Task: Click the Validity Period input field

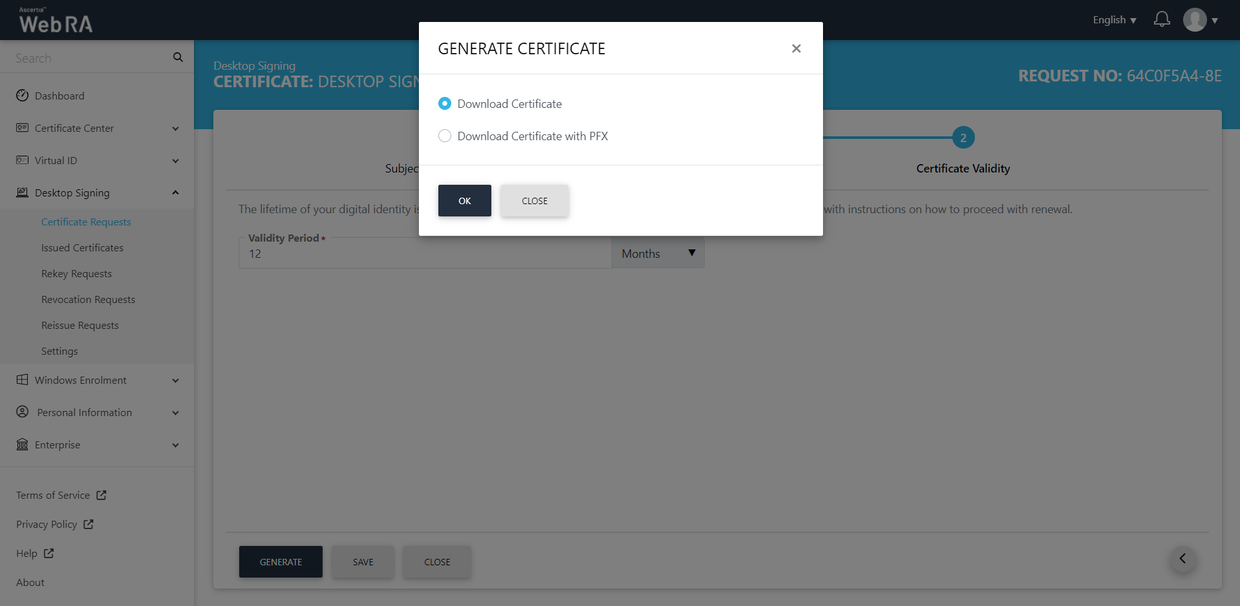Action: (x=425, y=254)
